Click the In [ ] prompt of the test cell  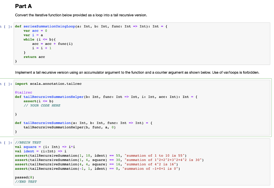[6, 142]
